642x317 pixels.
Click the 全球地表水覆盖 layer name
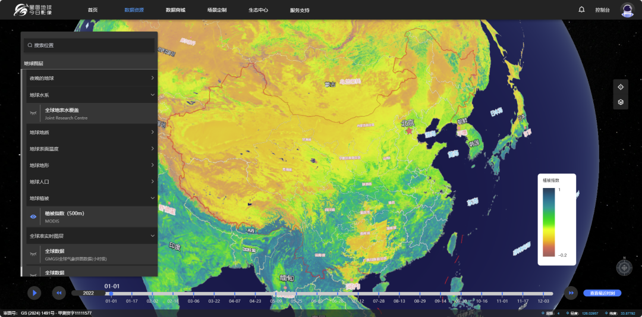62,110
